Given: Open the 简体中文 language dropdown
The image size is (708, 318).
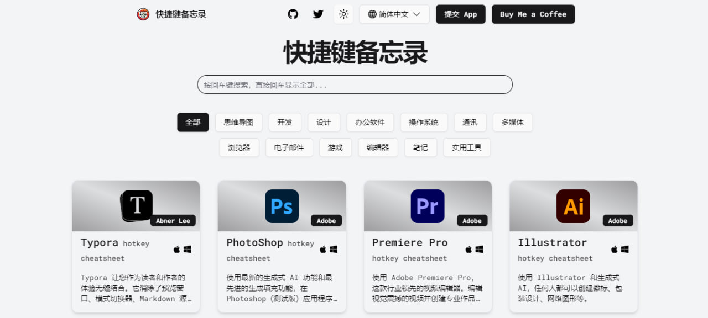Looking at the screenshot, I should click(394, 14).
